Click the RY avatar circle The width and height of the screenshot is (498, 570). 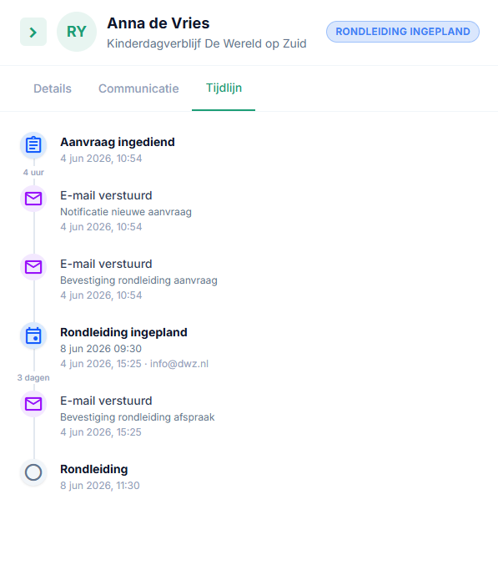[x=77, y=32]
